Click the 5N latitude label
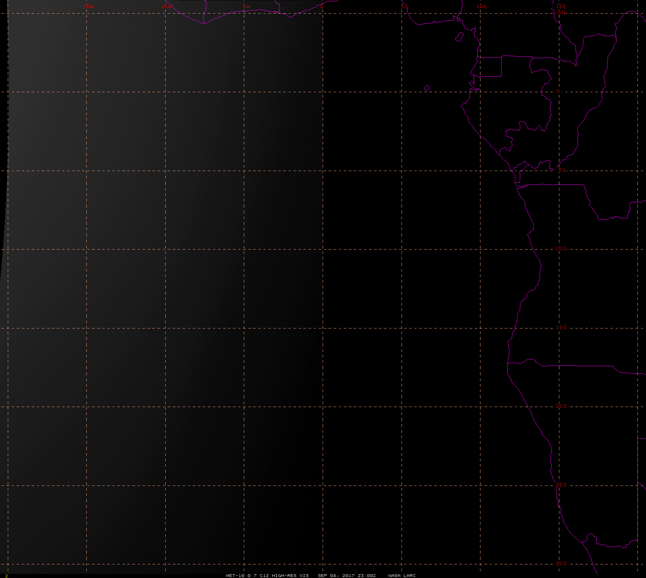 click(562, 13)
